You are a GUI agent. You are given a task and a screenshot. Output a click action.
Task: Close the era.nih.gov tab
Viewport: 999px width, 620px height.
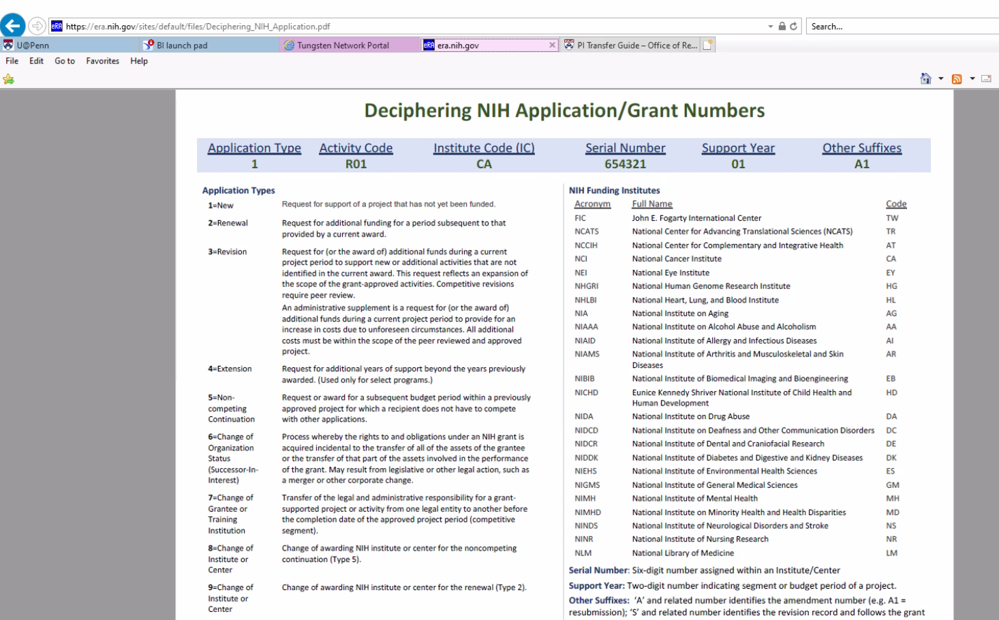[x=552, y=45]
